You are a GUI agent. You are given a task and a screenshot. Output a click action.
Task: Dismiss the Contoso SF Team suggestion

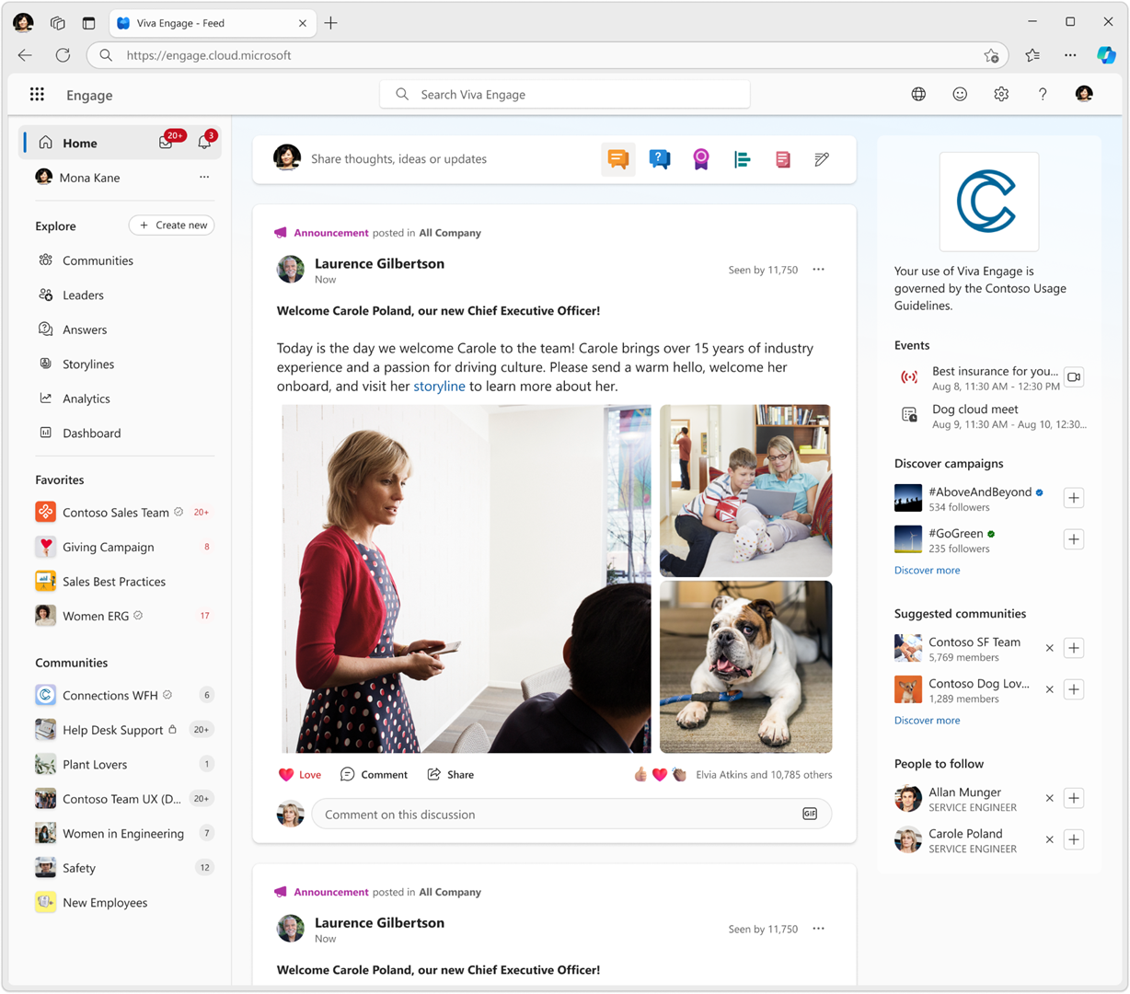[x=1049, y=648]
